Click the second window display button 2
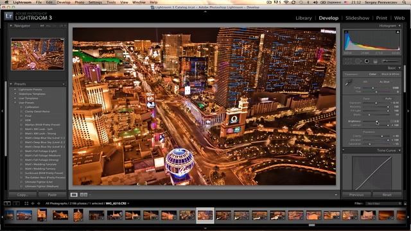411x231 pixels. click(16, 203)
